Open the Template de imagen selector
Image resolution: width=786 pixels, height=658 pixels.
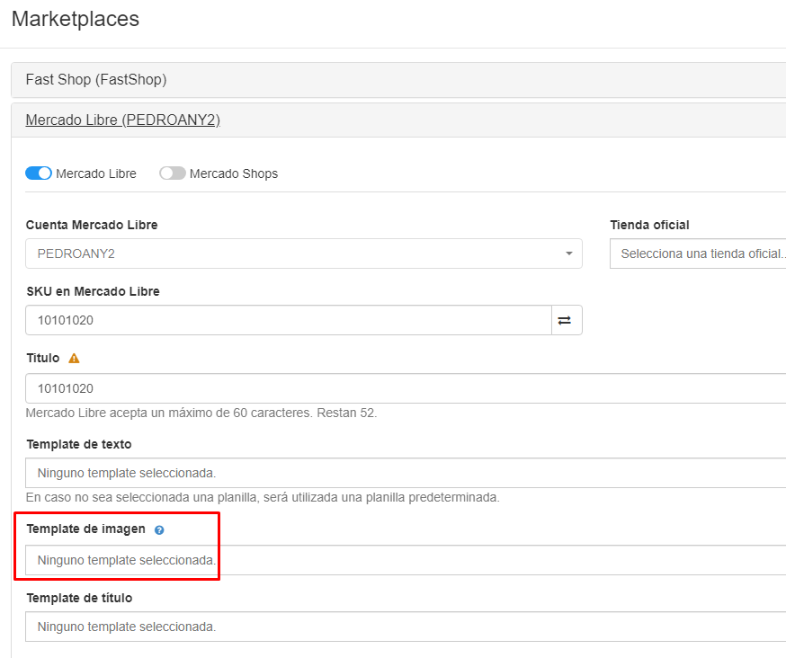coord(406,560)
